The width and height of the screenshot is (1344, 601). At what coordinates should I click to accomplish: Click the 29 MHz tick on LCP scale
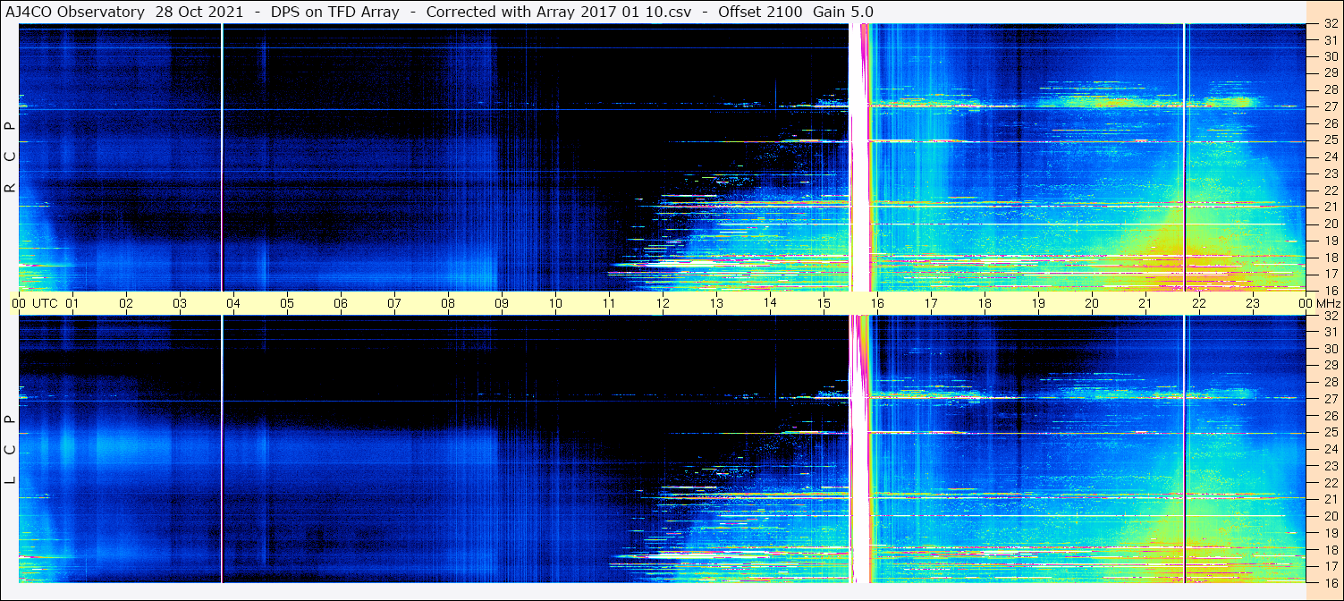(1331, 366)
